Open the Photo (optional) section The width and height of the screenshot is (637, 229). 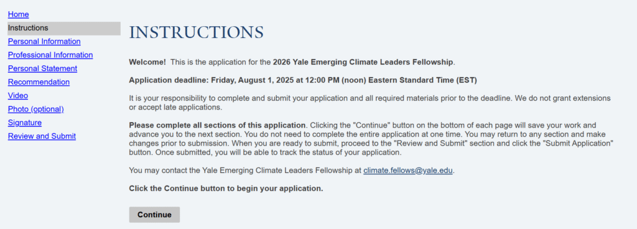(35, 110)
